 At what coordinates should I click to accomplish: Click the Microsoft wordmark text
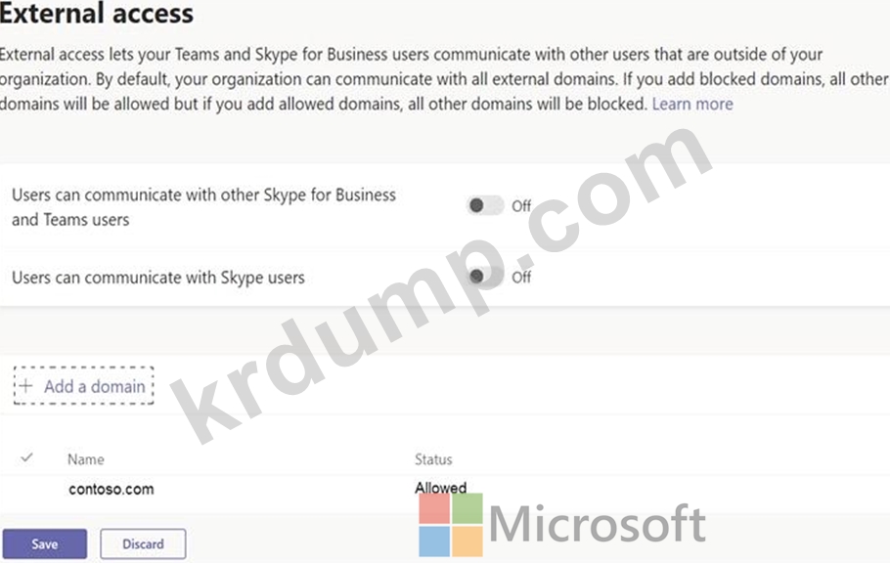pyautogui.click(x=598, y=524)
